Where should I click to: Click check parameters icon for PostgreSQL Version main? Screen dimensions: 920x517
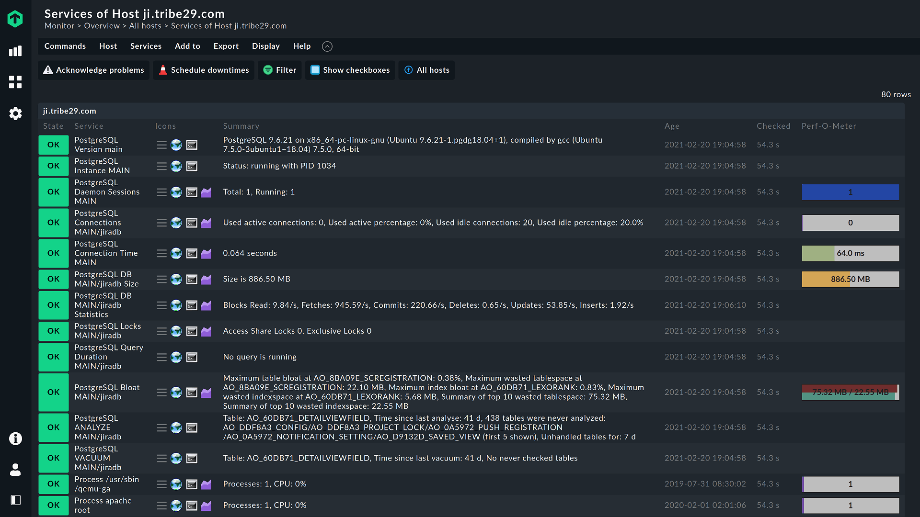(x=192, y=145)
